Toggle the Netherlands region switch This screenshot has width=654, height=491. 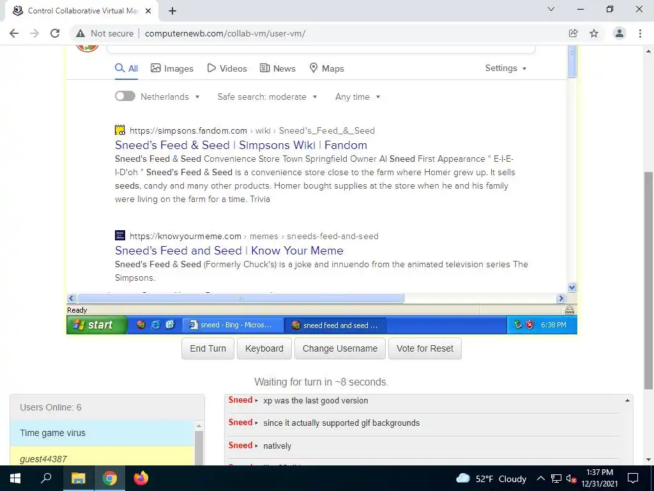125,97
